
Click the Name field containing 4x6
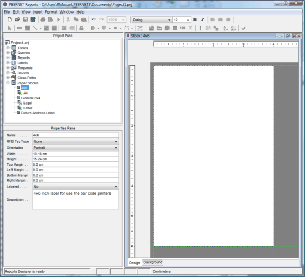click(76, 135)
